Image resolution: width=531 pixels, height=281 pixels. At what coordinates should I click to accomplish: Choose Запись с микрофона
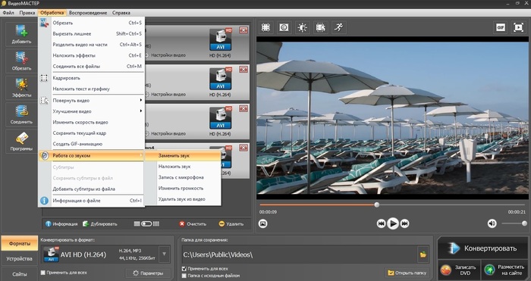click(x=183, y=177)
